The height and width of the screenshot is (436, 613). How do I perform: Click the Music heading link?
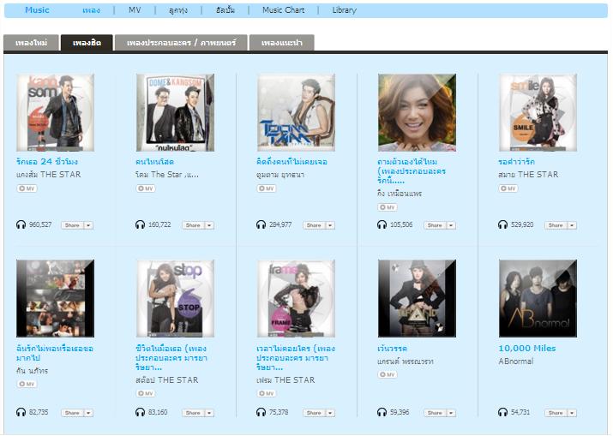click(37, 10)
